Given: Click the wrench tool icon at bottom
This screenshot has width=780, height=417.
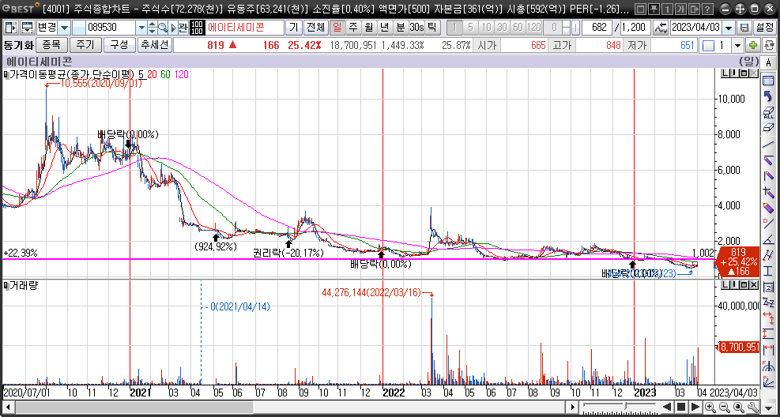Looking at the screenshot, I should click(753, 407).
